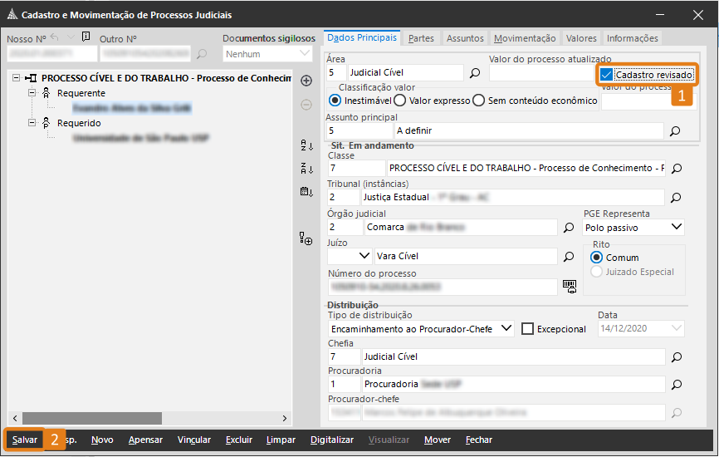This screenshot has height=457, width=719.
Task: Open search magnifier for Área field
Action: coord(475,73)
